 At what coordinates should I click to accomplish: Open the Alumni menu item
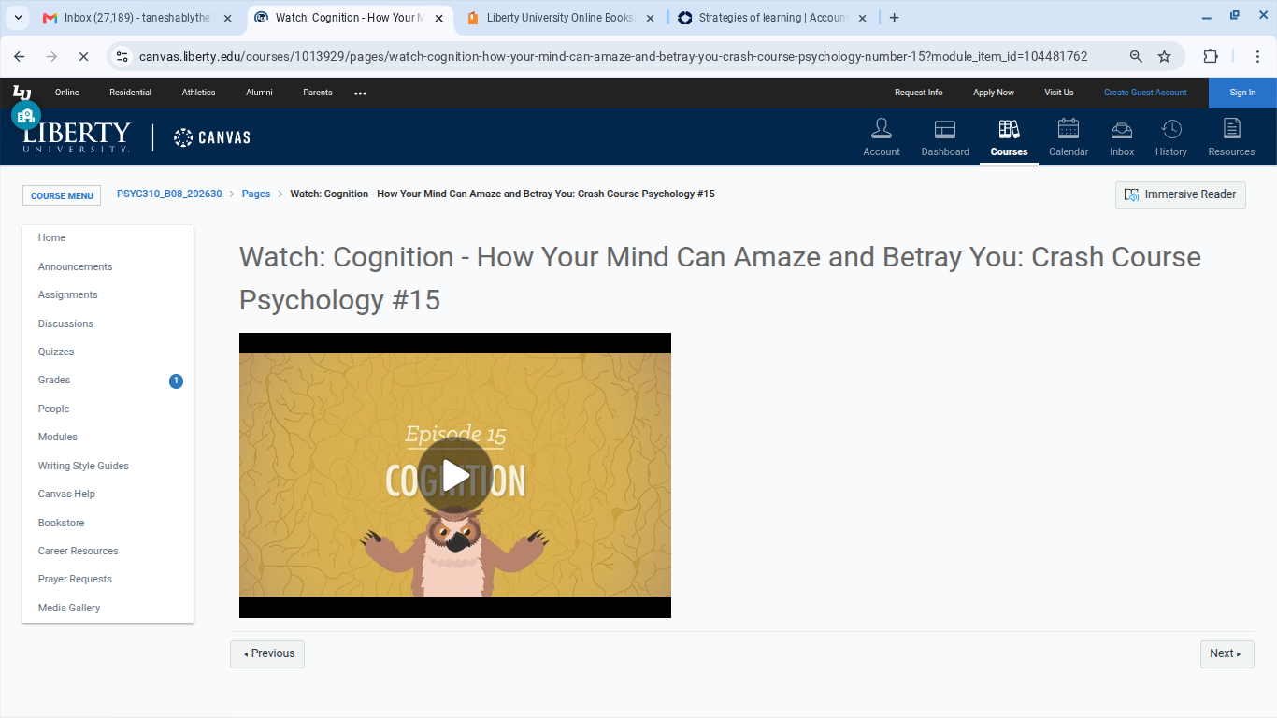pos(259,93)
